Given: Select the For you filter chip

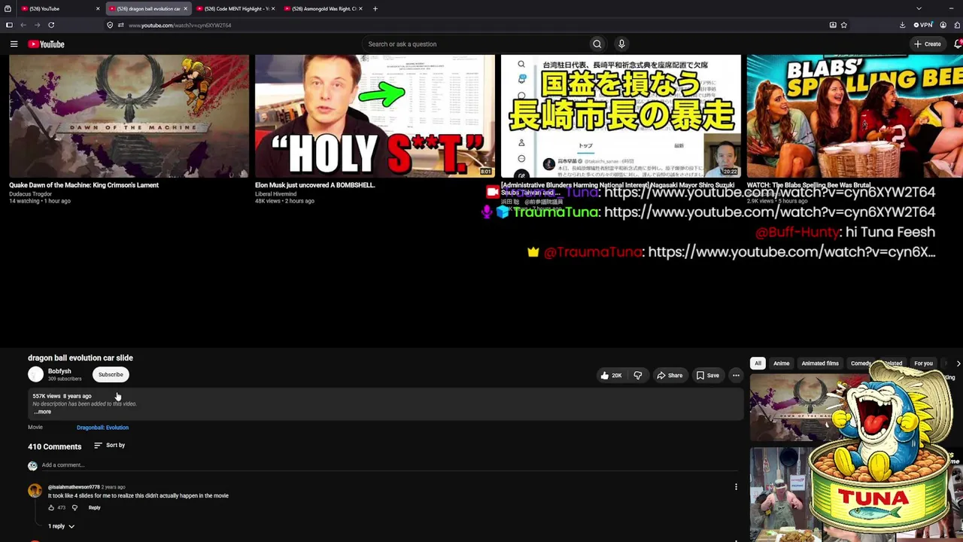Looking at the screenshot, I should coord(923,364).
